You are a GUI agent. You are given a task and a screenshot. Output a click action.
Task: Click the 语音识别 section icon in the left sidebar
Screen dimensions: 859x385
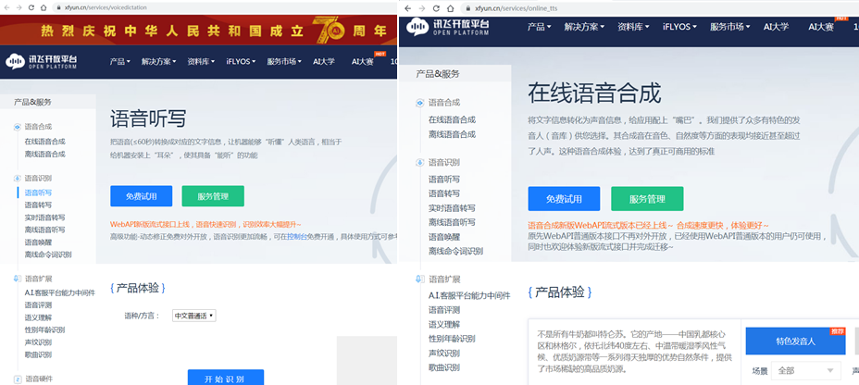(x=17, y=178)
